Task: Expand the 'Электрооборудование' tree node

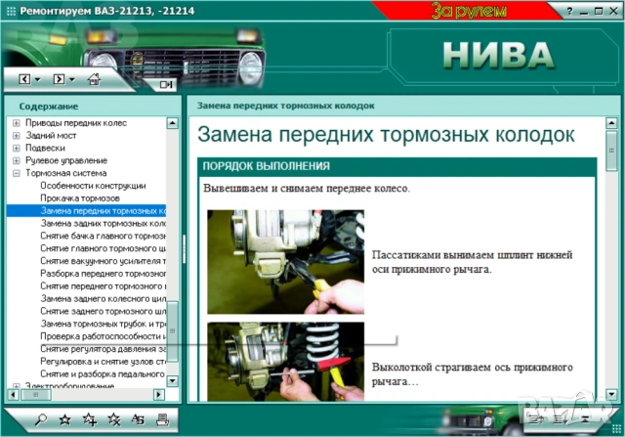Action: coord(17,386)
